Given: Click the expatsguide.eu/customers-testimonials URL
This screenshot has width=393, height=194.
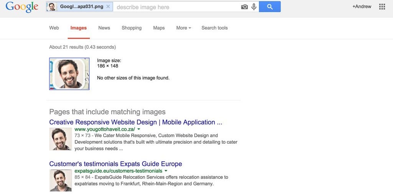Looking at the screenshot, I should click(118, 171).
